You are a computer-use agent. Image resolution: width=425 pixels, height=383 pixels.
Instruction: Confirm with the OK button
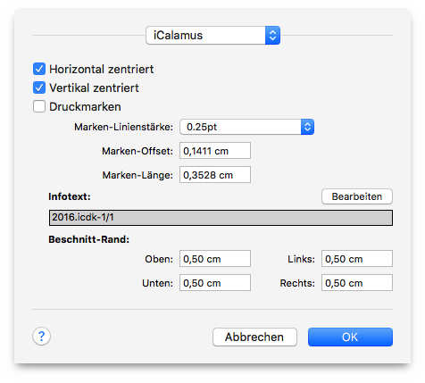[x=350, y=337]
